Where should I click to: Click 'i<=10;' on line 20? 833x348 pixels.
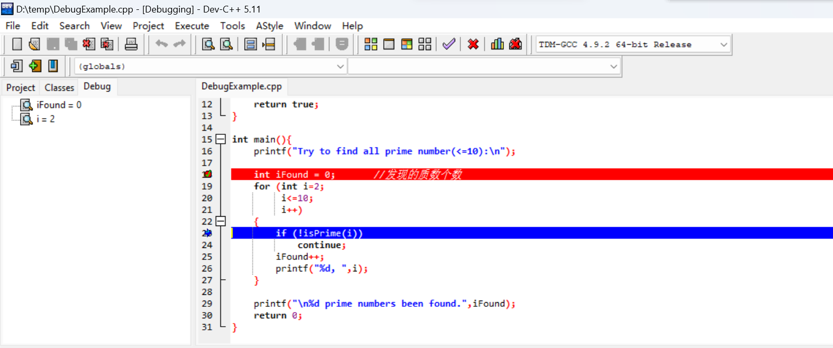(297, 198)
